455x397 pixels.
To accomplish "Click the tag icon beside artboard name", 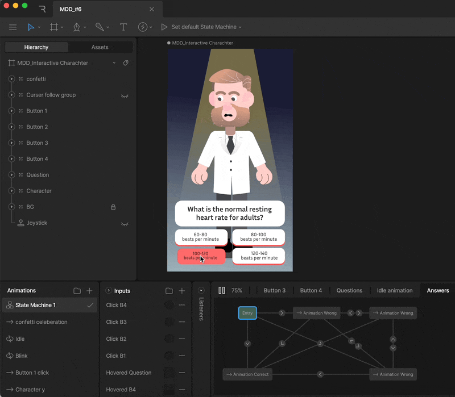I will click(126, 63).
